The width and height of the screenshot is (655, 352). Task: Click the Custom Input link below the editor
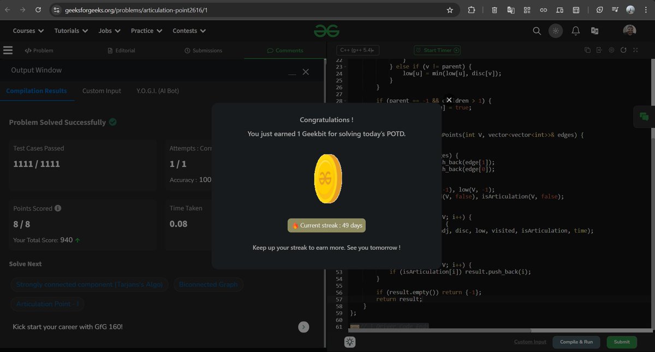pyautogui.click(x=530, y=342)
